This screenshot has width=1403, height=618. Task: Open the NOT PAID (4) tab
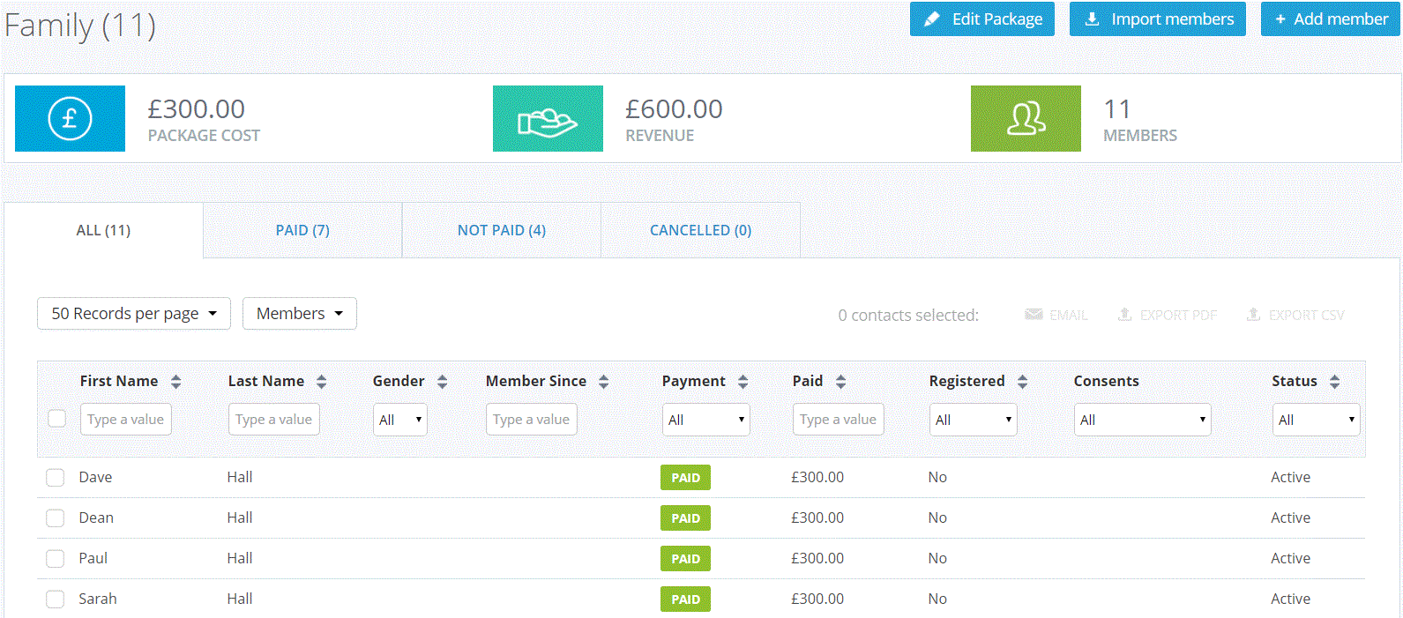click(x=502, y=230)
